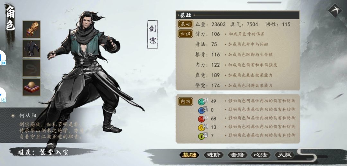Select the 基础 bottom tab
Viewport: 347px width, 166px height.
[189, 155]
